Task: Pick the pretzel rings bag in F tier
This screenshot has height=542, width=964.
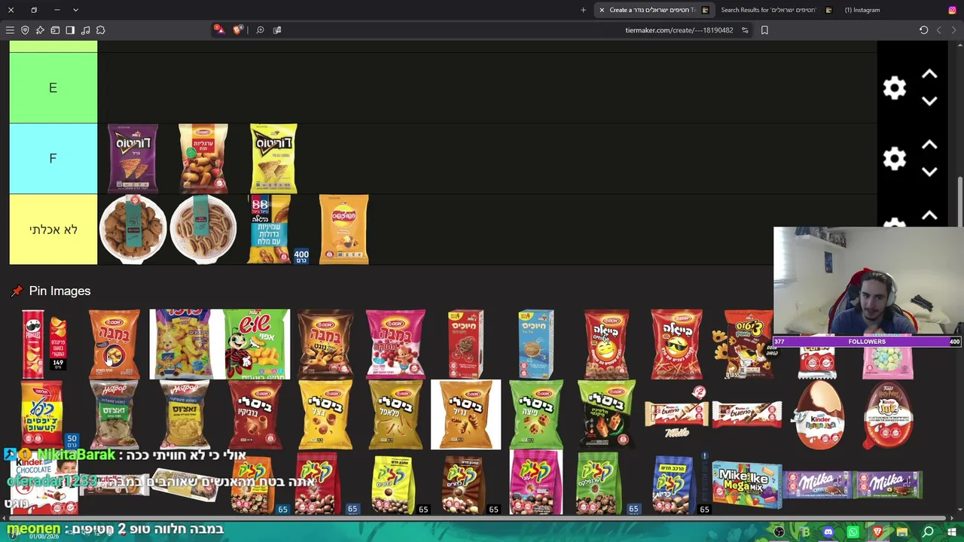Action: click(x=203, y=159)
